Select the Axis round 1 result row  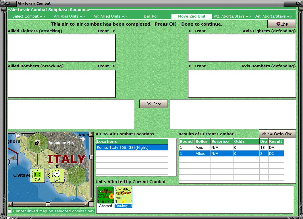coord(231,148)
